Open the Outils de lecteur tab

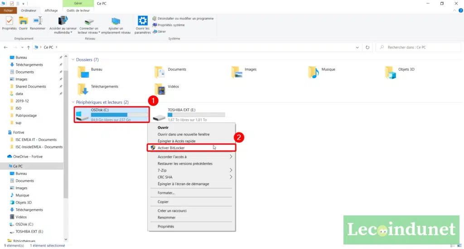tap(78, 10)
